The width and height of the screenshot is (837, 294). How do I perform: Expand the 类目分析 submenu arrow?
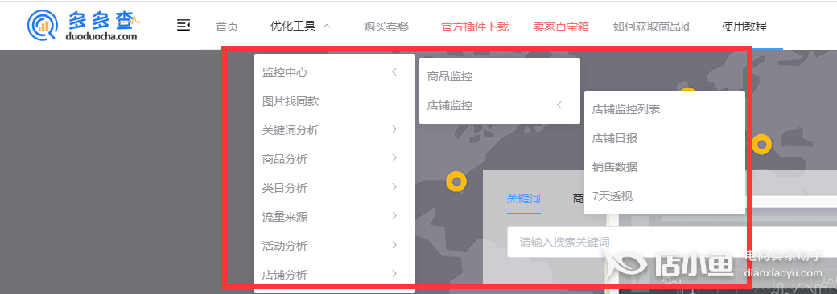[394, 187]
